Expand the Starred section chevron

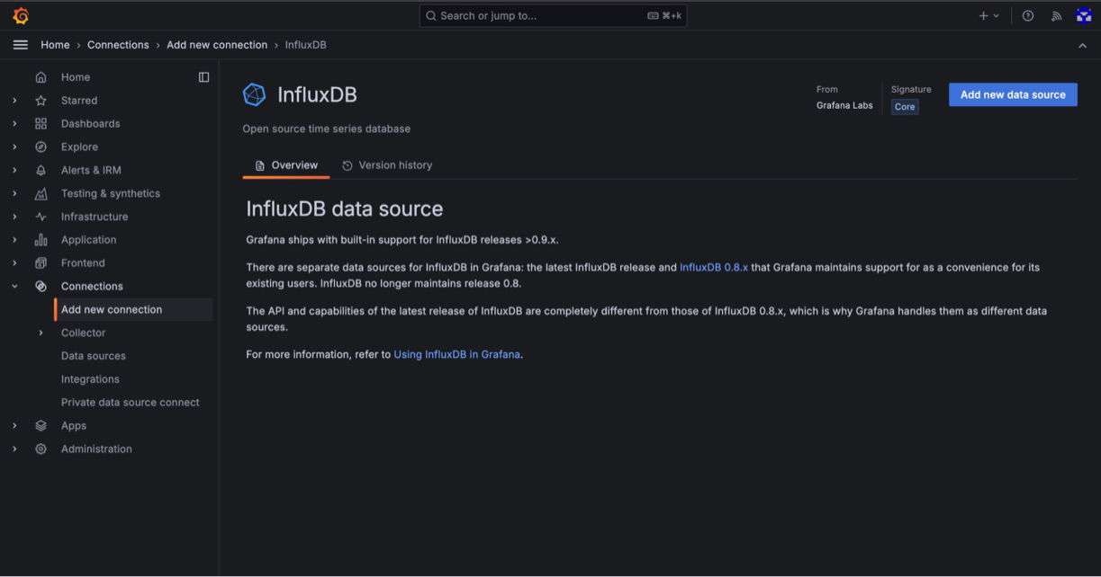point(14,101)
